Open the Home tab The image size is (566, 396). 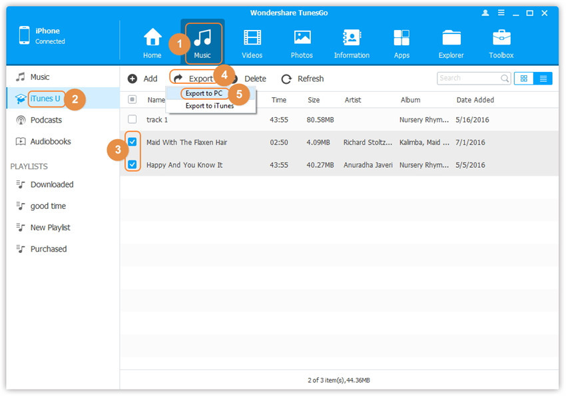pos(152,43)
